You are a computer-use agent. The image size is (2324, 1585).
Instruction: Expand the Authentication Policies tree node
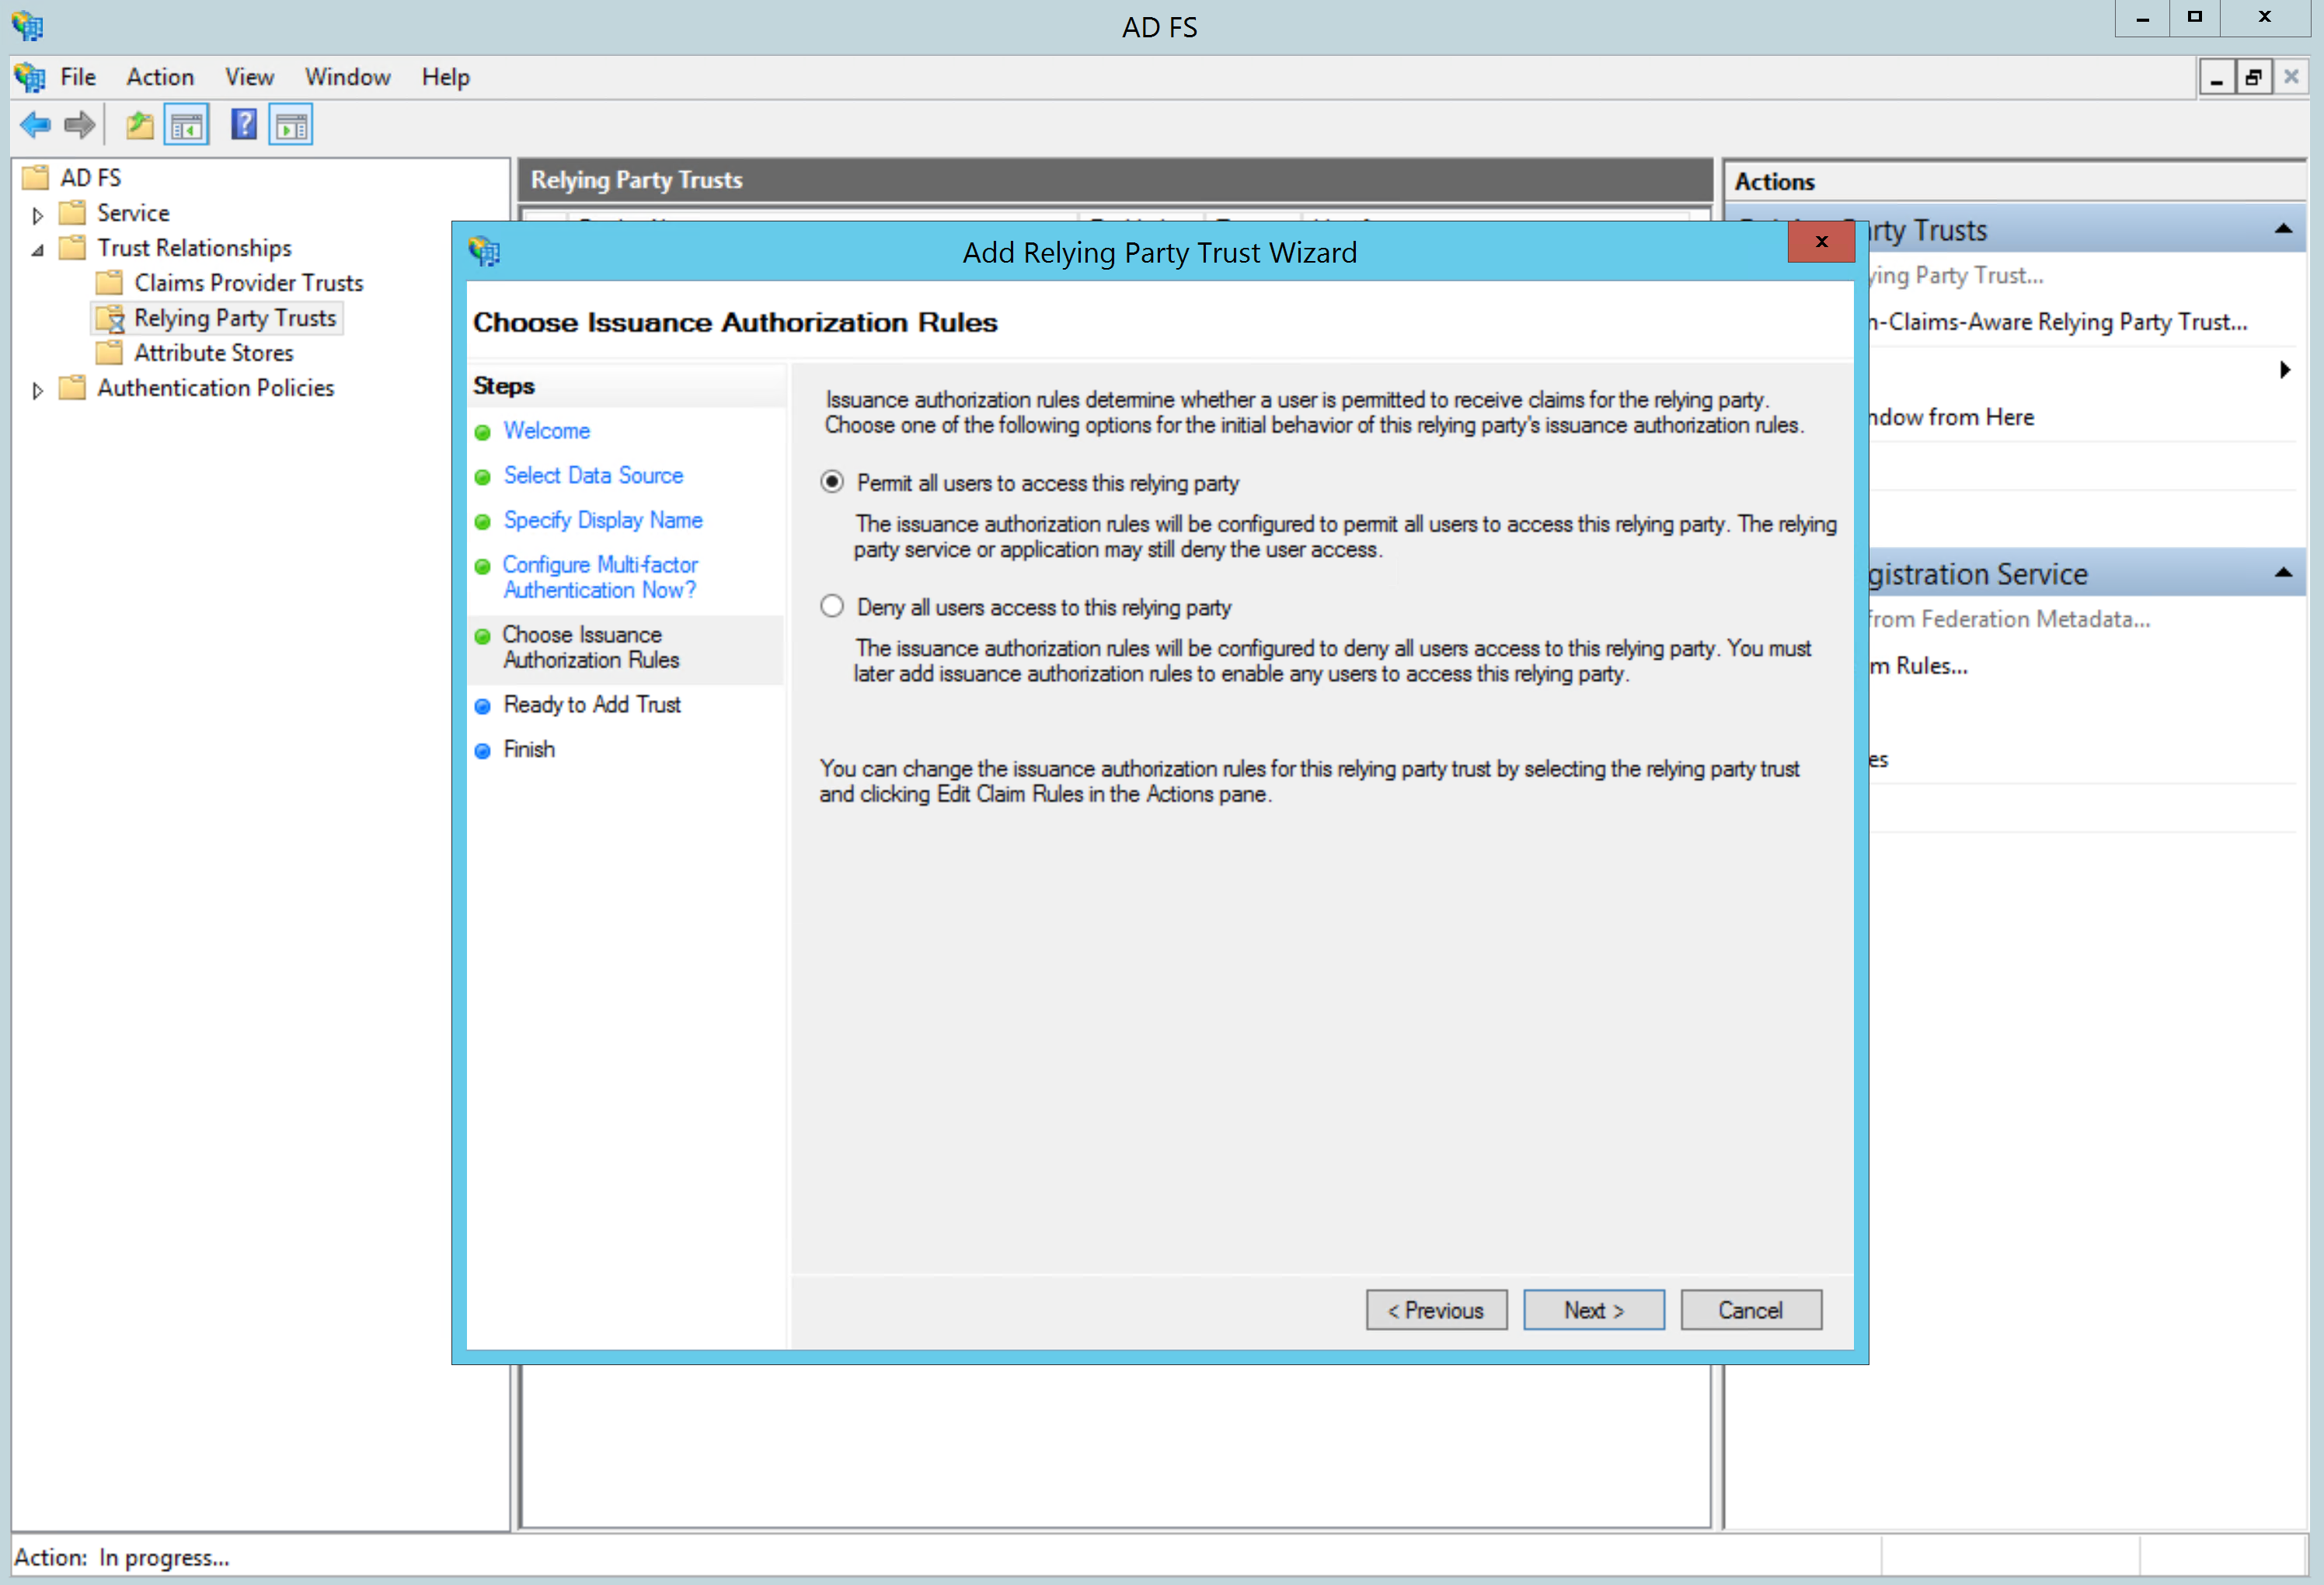[x=38, y=390]
